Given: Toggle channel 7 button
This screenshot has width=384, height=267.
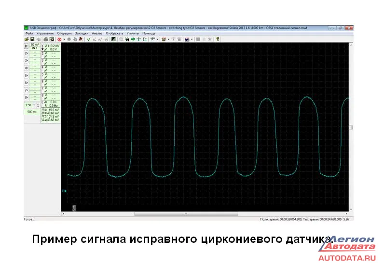Looking at the screenshot, I should [26, 90].
